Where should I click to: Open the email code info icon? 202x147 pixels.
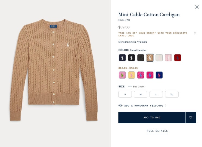195,33
